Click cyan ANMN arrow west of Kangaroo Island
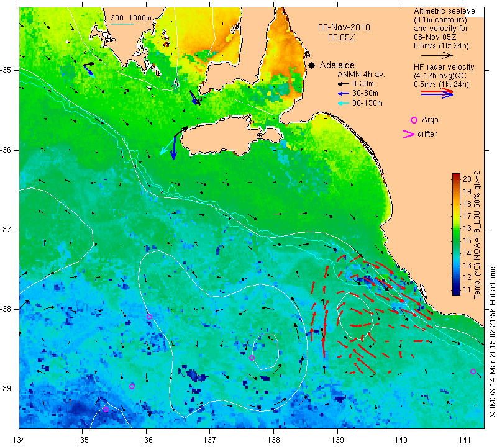The height and width of the screenshot is (447, 497). 167,146
